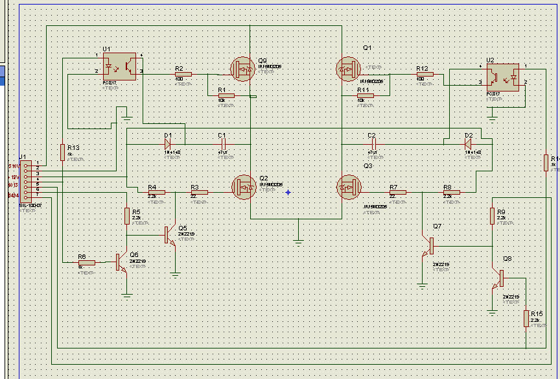Click the 'Q3' reference label

[x=368, y=166]
